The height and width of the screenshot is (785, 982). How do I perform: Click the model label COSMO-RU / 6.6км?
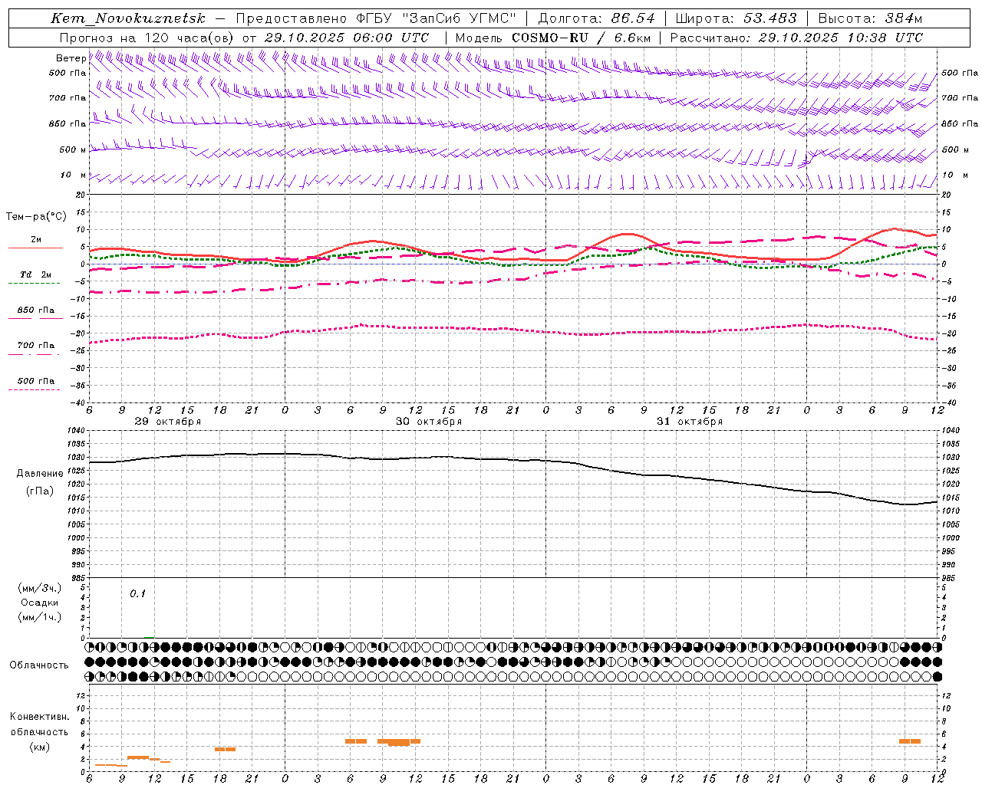click(x=582, y=38)
